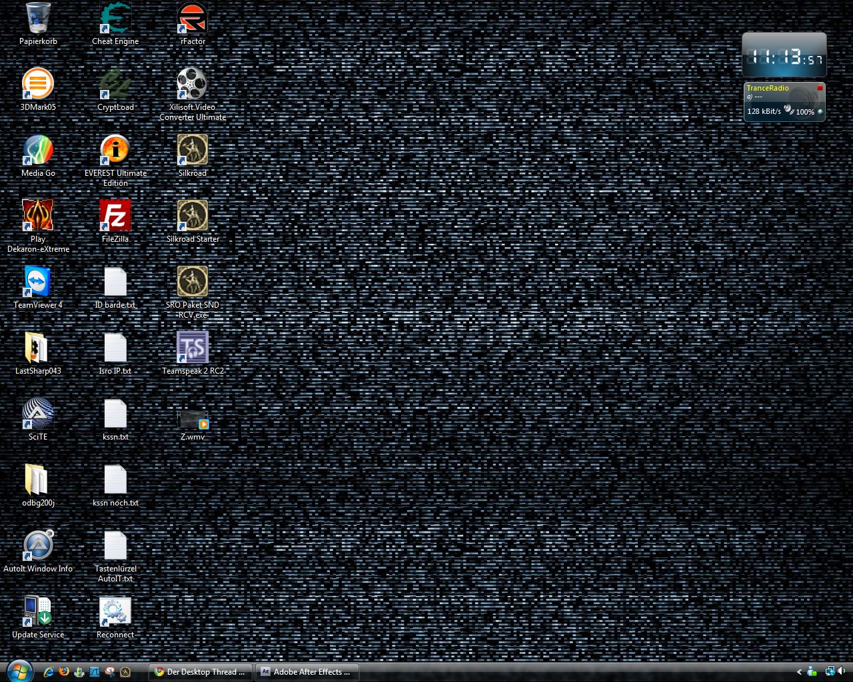This screenshot has height=682, width=853.
Task: Click the 100% volume control in TranceRadio
Action: 804,112
